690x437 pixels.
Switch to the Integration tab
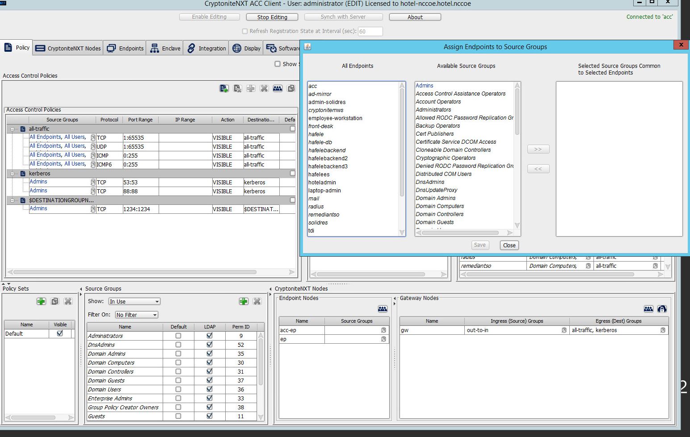pyautogui.click(x=206, y=48)
